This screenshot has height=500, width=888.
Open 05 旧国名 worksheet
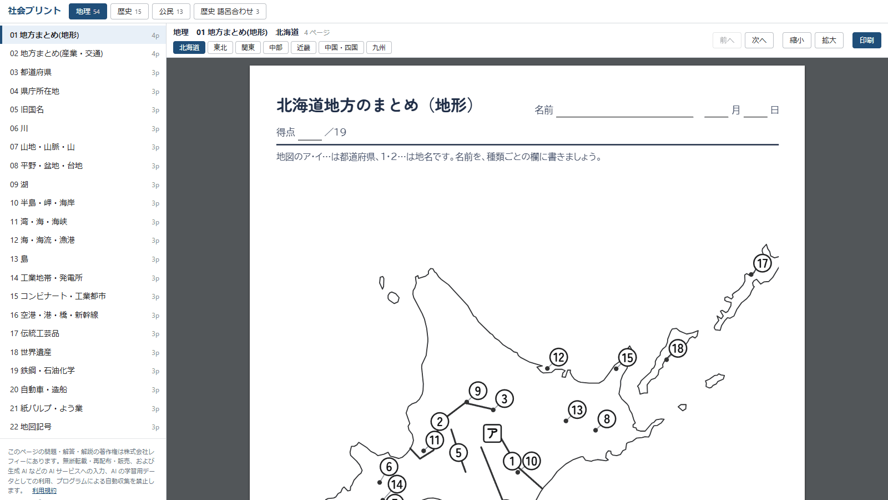pos(83,109)
